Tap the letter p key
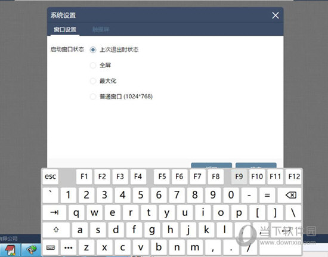The image size is (328, 257). point(239,212)
